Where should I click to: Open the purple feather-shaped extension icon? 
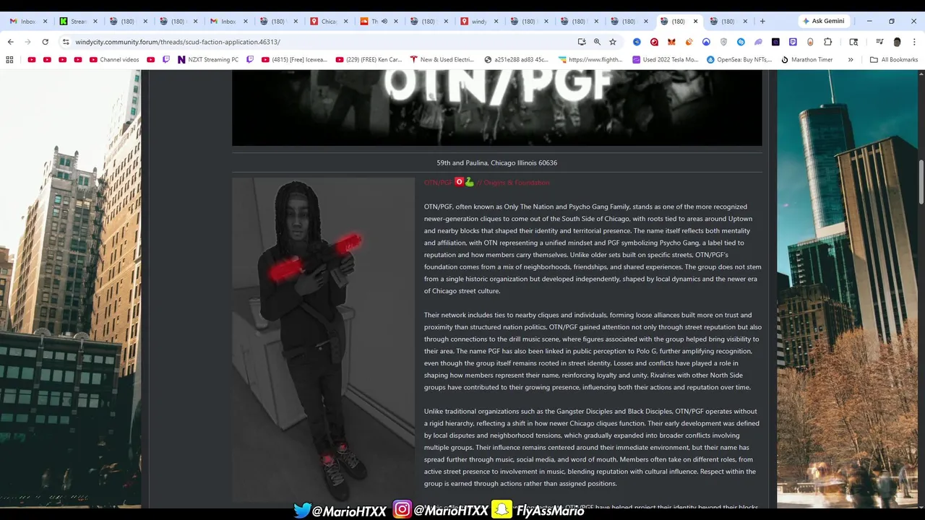coord(758,42)
